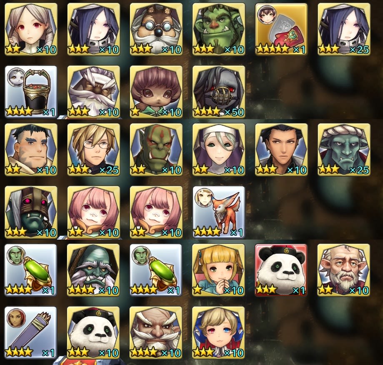Select the nun with white hair tile
The width and height of the screenshot is (383, 365).
[x=219, y=150]
